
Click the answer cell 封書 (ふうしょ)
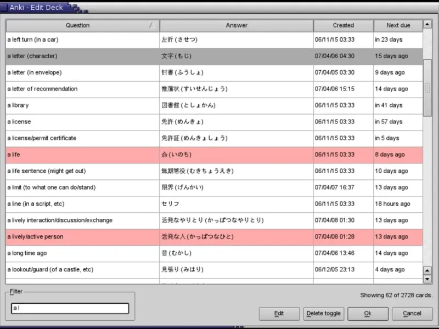pos(237,73)
